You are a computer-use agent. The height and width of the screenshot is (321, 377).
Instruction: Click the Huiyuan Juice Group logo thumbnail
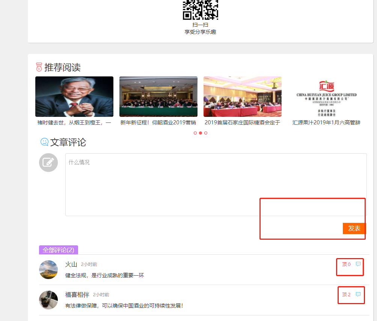point(327,97)
